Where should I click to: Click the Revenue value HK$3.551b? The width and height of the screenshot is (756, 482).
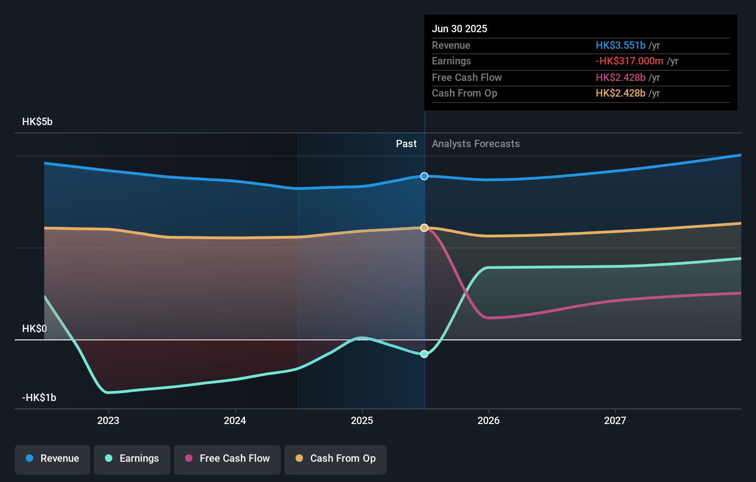[x=620, y=45]
